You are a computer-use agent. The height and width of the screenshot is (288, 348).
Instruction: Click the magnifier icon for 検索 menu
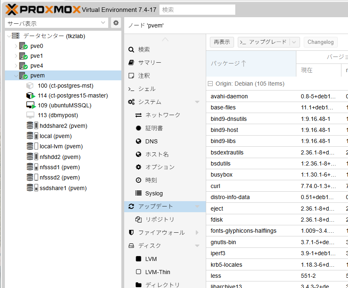[x=131, y=50]
